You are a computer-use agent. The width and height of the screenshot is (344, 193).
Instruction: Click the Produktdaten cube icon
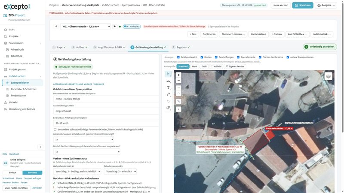point(7,96)
